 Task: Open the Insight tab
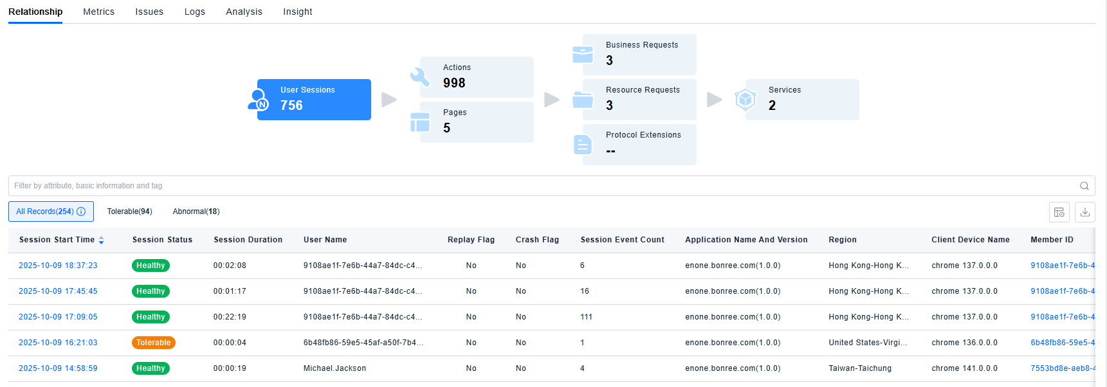pos(297,12)
